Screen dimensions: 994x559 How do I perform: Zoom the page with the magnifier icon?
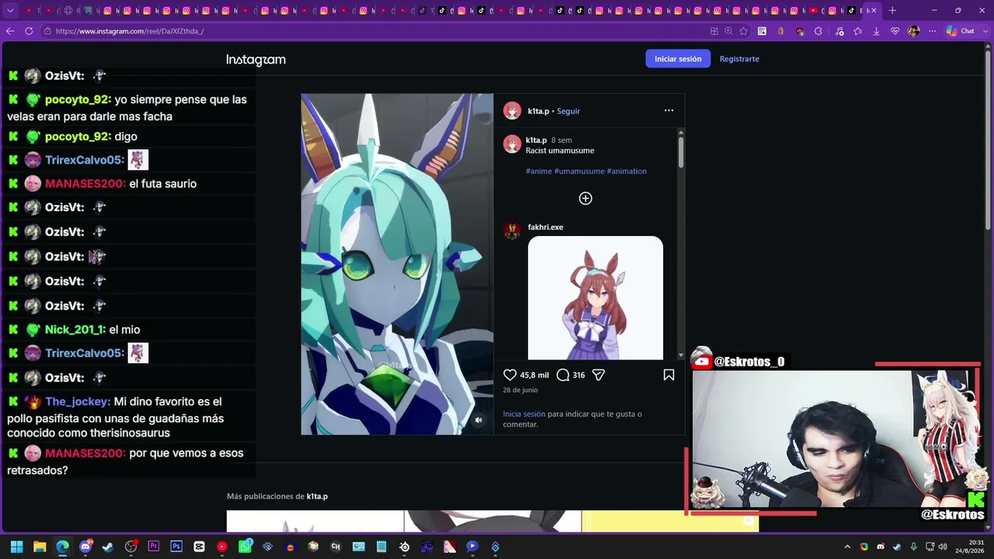[x=728, y=31]
